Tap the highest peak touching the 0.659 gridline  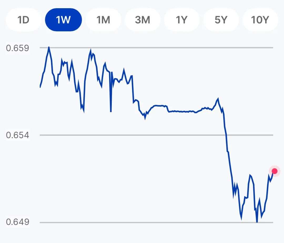click(x=49, y=48)
